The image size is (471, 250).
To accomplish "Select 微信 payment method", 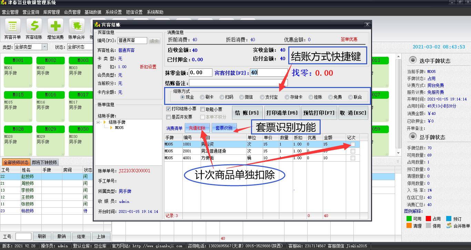I will click(242, 97).
